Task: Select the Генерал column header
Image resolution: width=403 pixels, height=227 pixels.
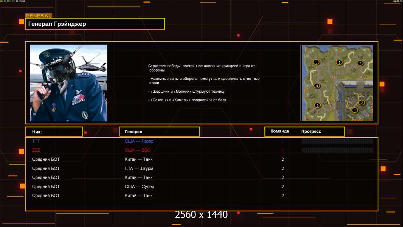Action: coord(160,132)
